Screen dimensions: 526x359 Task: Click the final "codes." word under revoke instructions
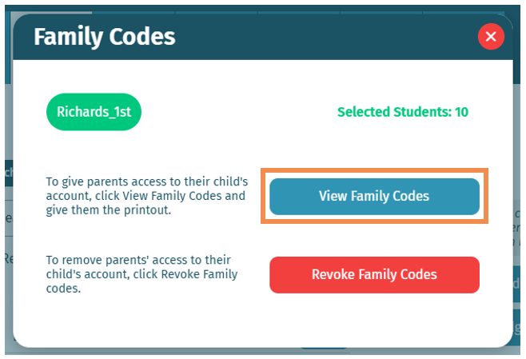coord(62,289)
